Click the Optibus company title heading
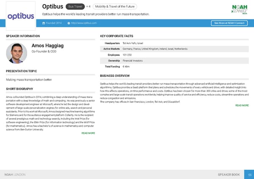This screenshot has height=179, width=254. pyautogui.click(x=53, y=7)
